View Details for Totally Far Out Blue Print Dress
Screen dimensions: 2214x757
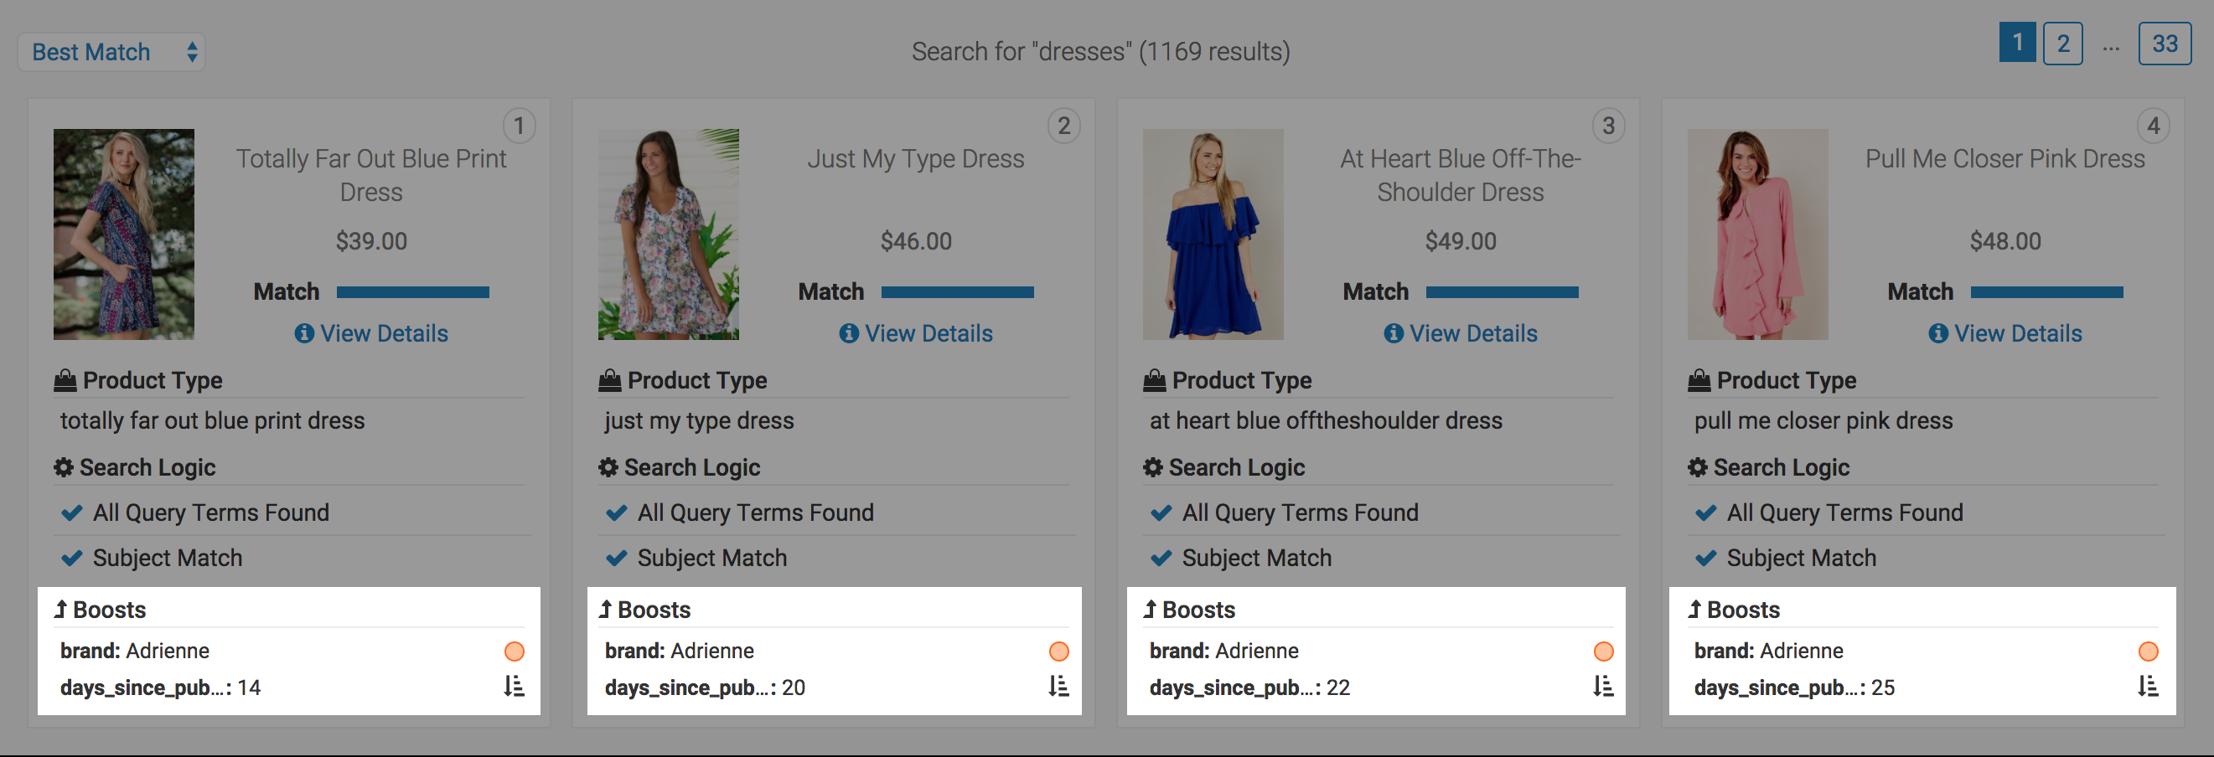pyautogui.click(x=371, y=333)
